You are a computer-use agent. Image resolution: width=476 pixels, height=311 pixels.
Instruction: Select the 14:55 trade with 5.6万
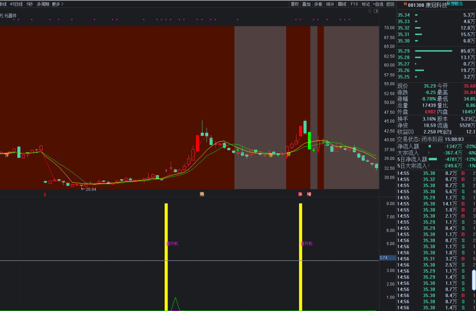(436, 192)
